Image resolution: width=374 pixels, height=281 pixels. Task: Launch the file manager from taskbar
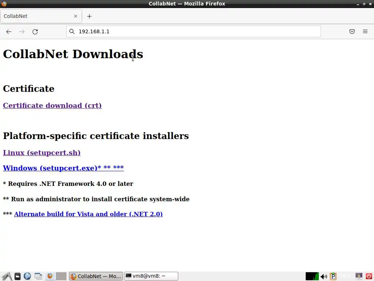(18, 276)
